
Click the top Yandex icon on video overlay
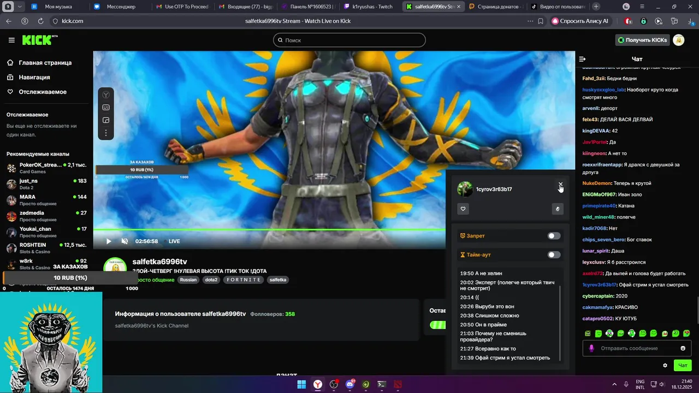point(106,95)
